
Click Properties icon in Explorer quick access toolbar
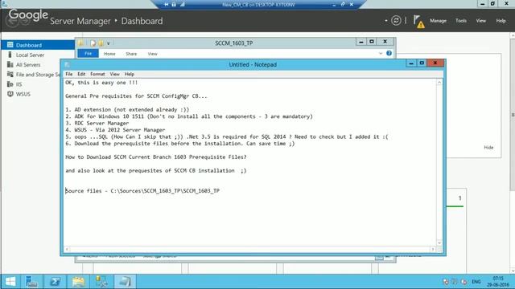coord(93,43)
